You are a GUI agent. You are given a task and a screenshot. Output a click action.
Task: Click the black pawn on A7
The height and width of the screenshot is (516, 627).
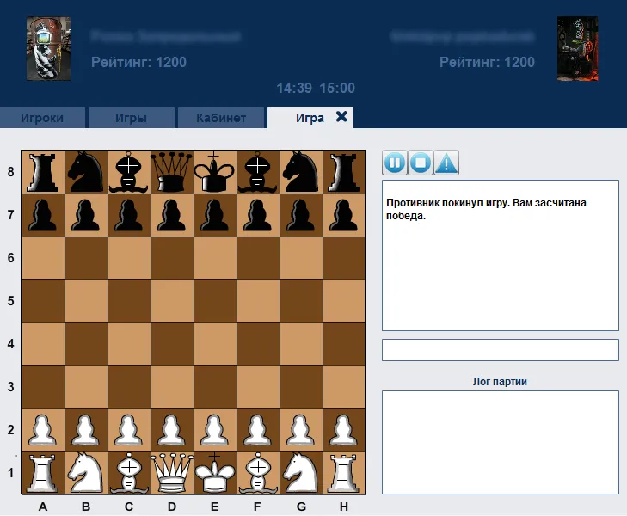(x=43, y=216)
